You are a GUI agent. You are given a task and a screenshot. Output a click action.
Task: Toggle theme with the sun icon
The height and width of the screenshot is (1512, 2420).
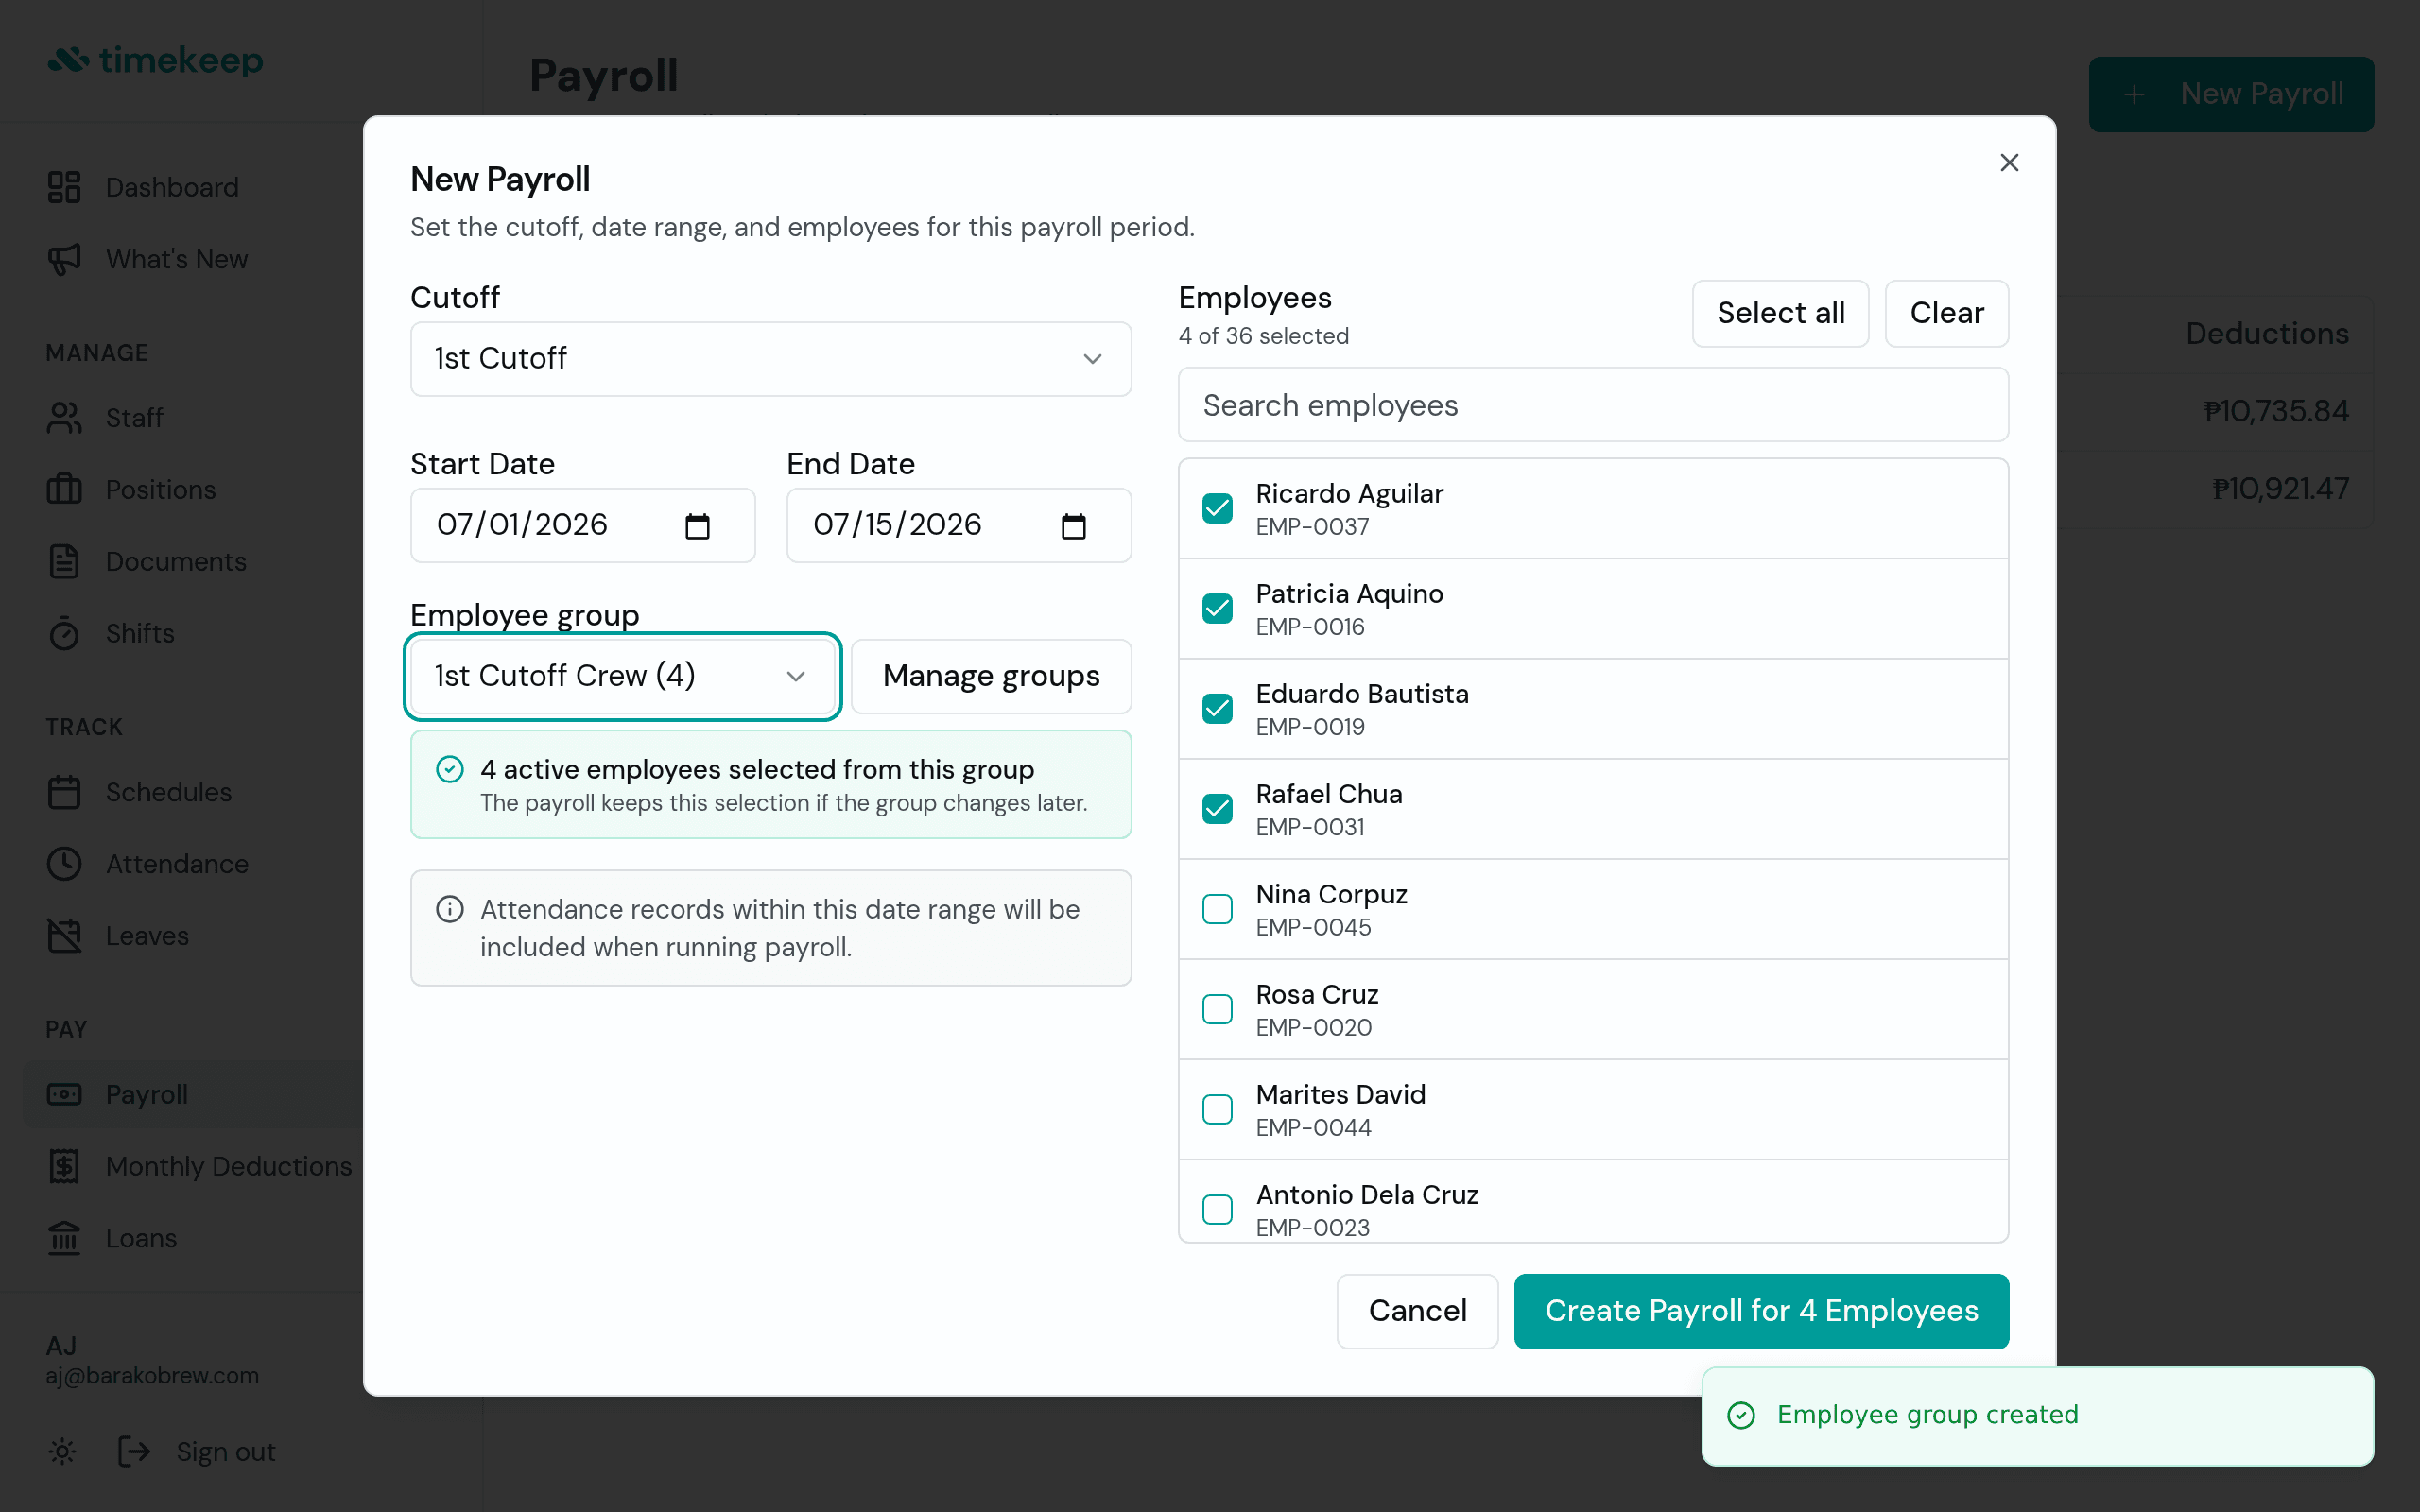click(62, 1451)
